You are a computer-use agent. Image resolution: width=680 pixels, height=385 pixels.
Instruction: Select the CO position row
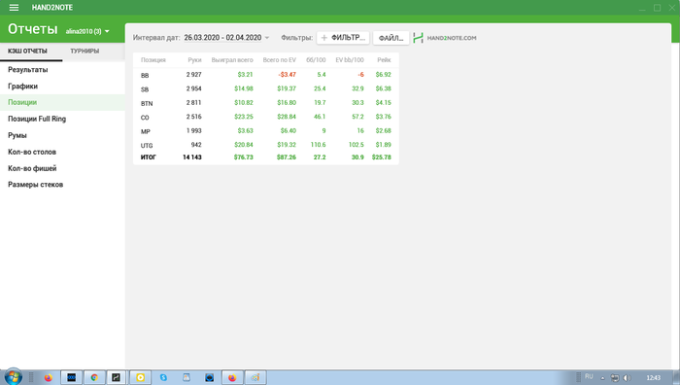(266, 117)
